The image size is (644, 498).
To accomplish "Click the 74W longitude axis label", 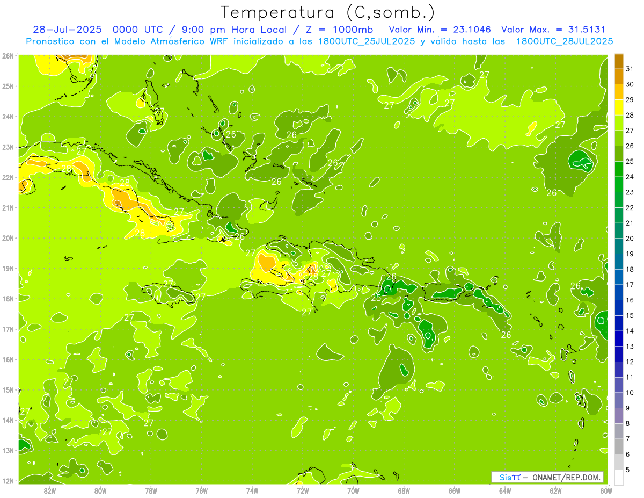I will click(252, 490).
